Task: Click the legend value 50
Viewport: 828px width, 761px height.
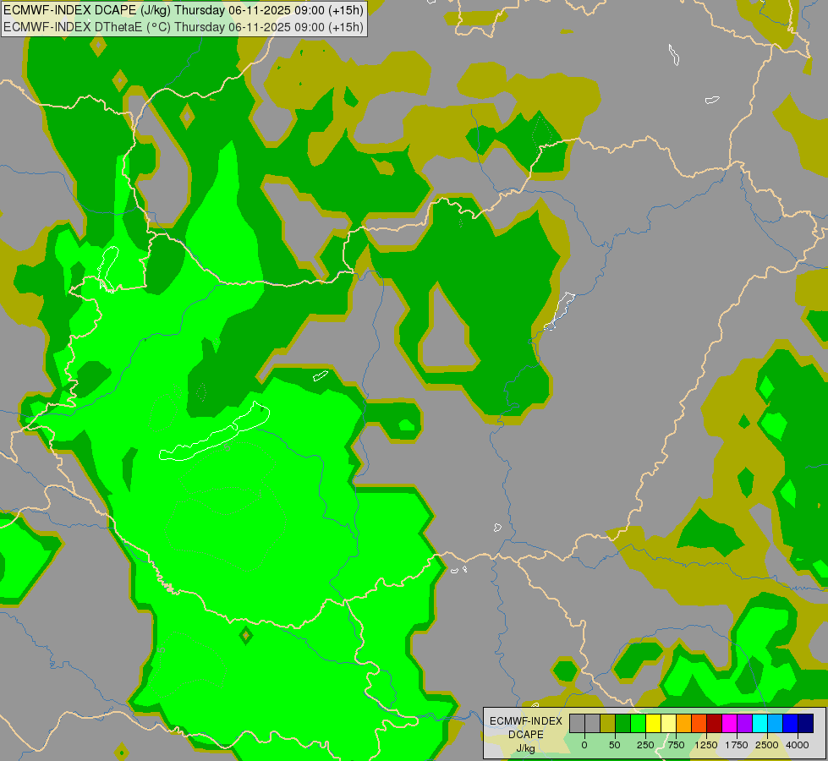Action: click(x=615, y=745)
